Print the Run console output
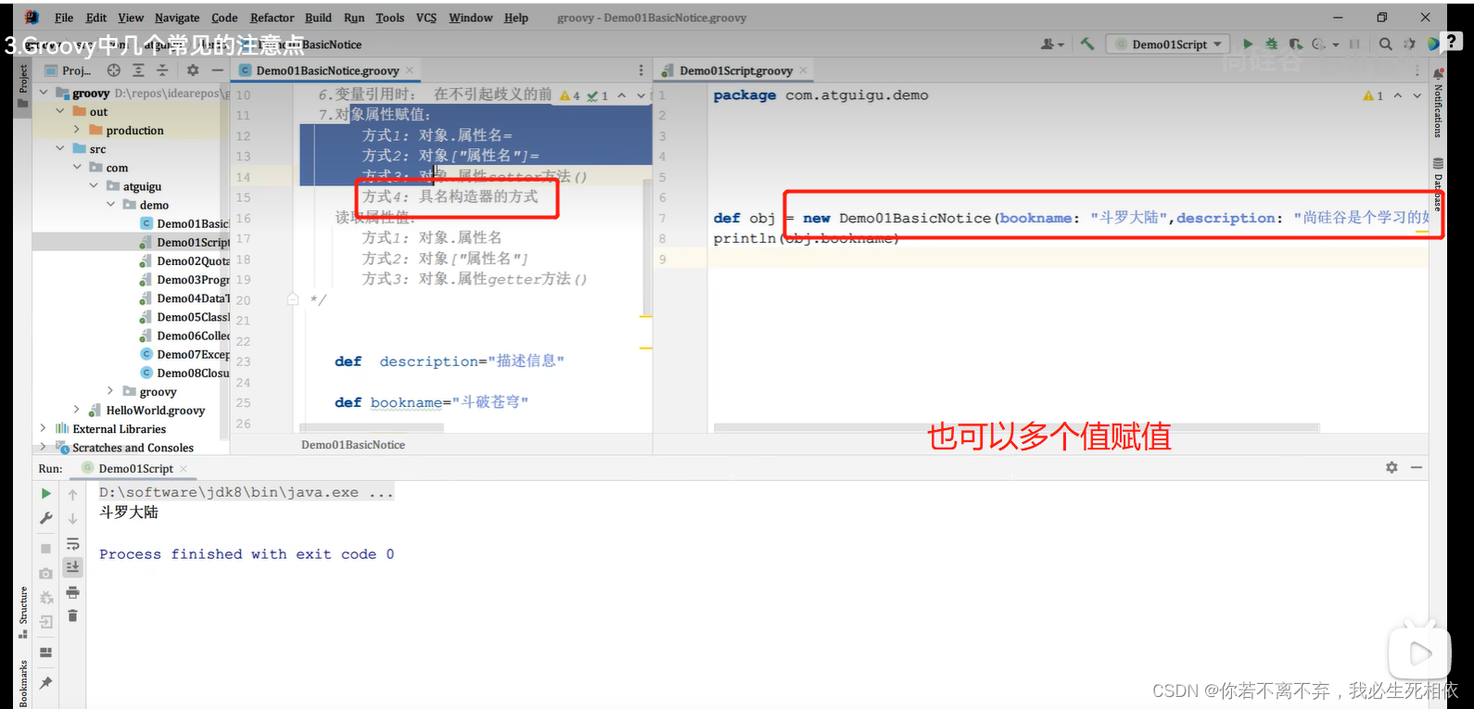1474x709 pixels. click(72, 592)
